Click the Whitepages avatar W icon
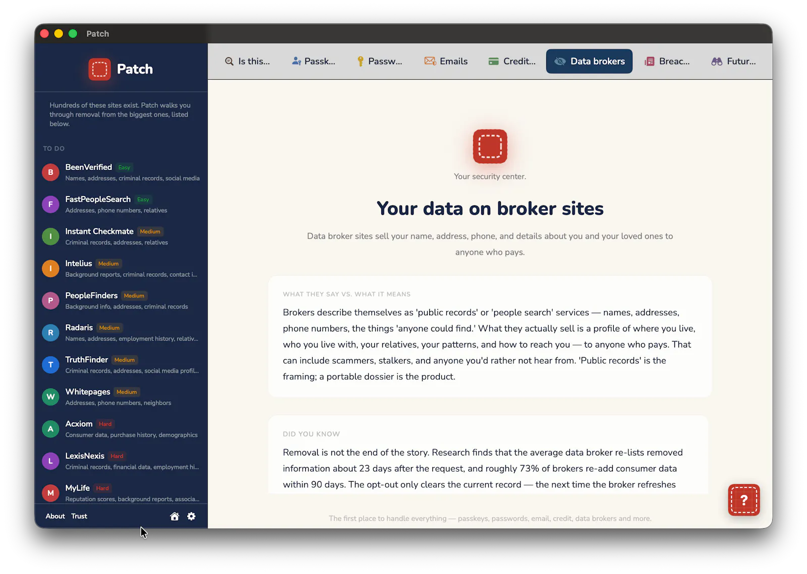807x574 pixels. click(50, 397)
